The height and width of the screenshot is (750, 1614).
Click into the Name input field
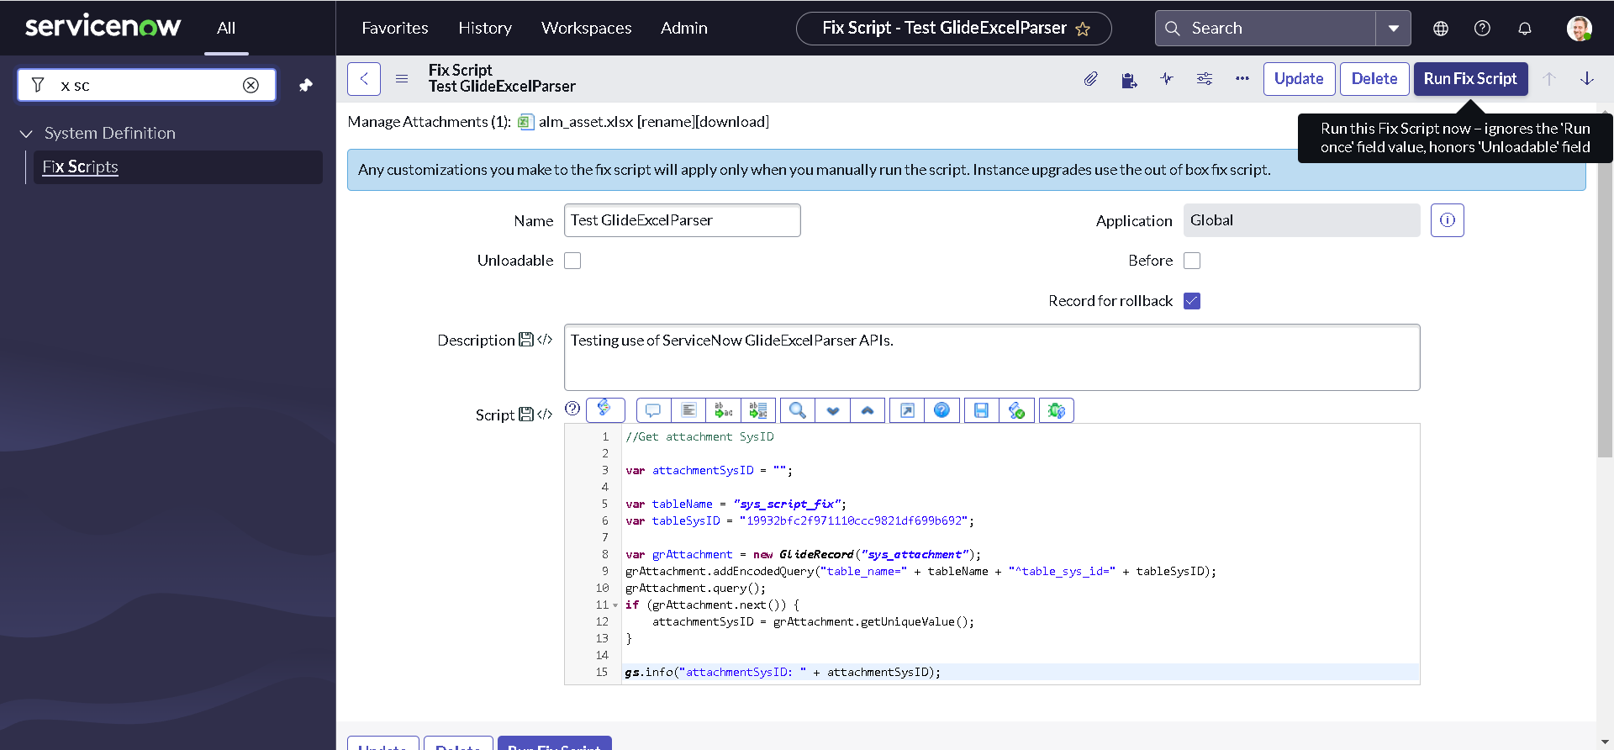point(682,220)
